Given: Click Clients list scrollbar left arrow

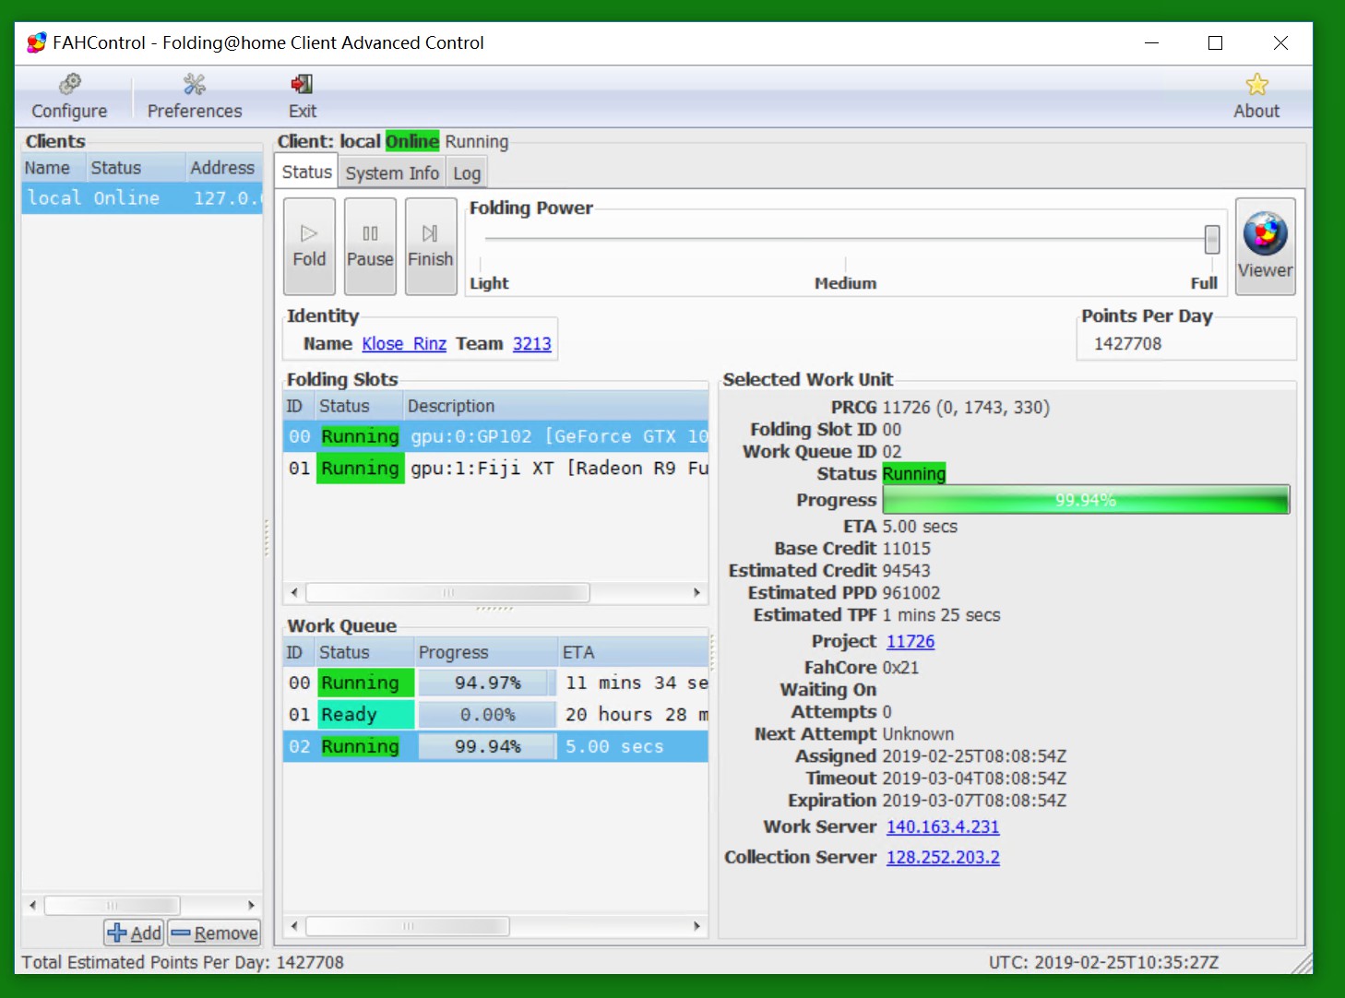Looking at the screenshot, I should pyautogui.click(x=32, y=905).
